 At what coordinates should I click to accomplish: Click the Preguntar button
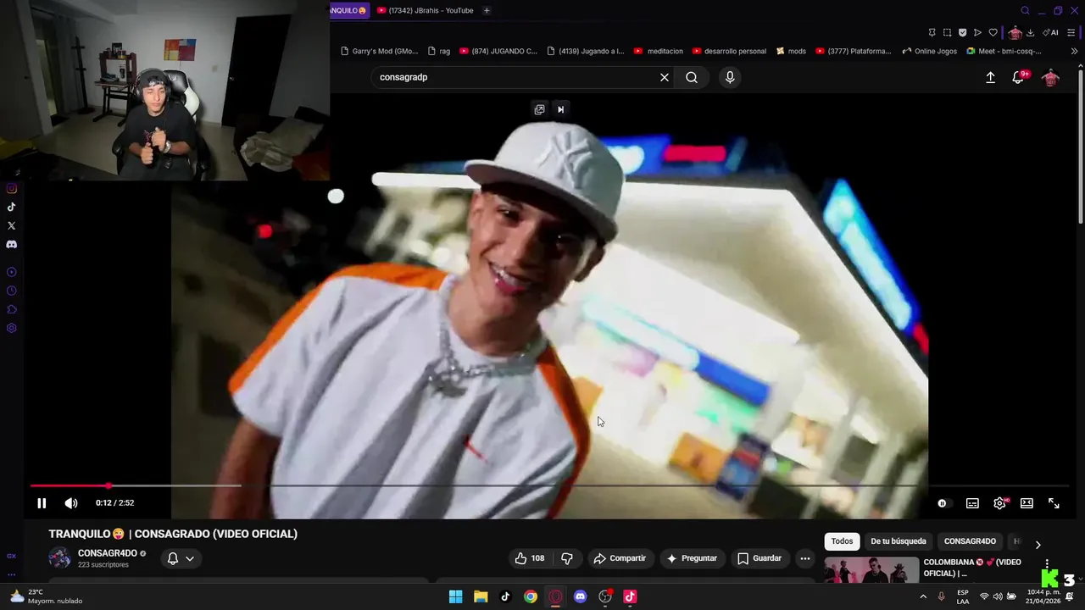pos(692,558)
